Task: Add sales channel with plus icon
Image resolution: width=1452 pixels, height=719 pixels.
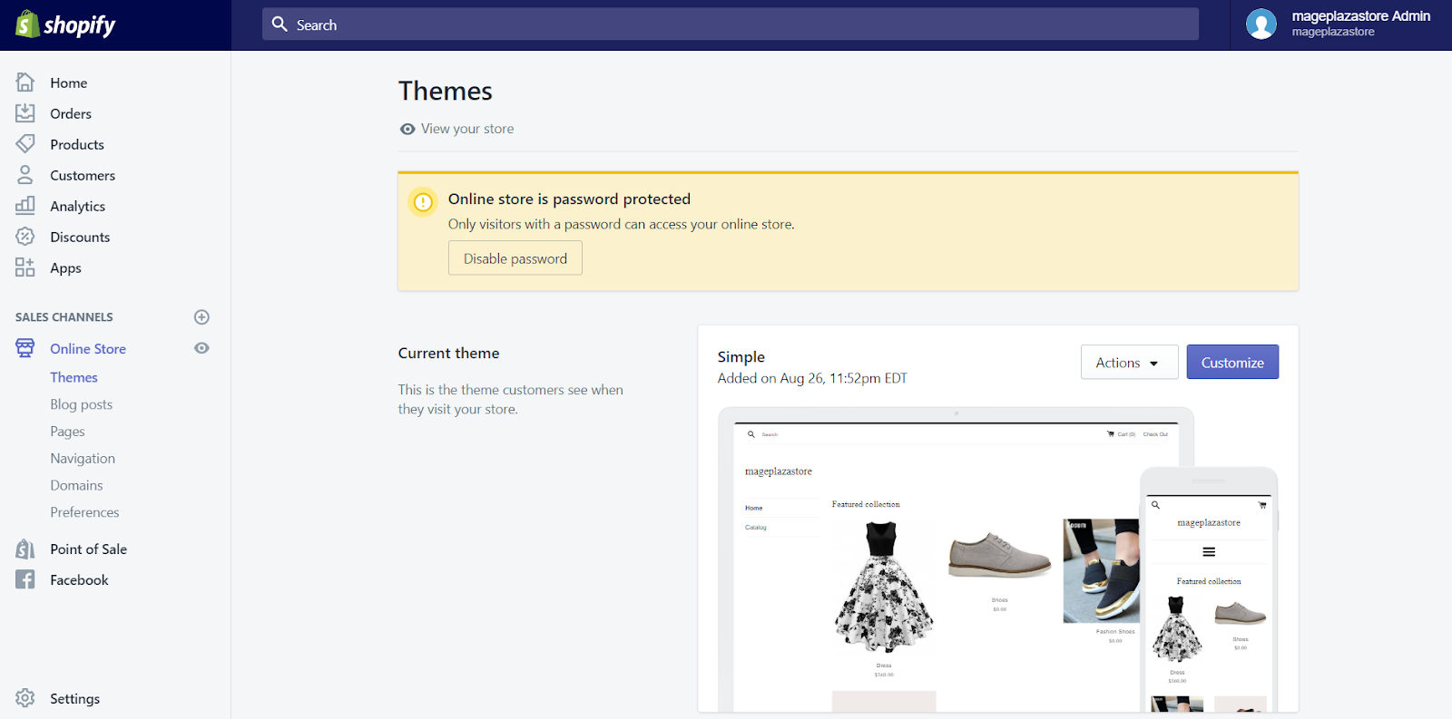Action: point(201,317)
